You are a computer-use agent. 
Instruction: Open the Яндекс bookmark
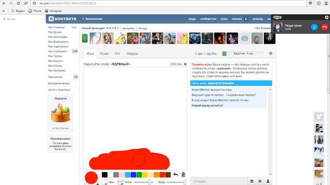18,11
